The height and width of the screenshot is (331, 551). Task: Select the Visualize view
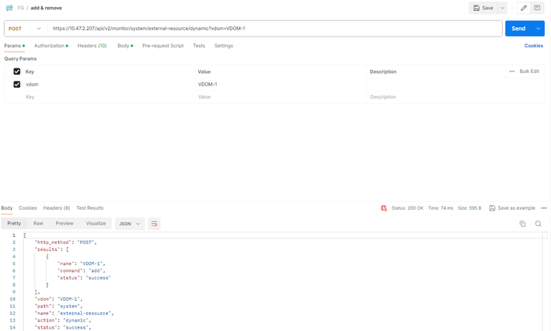coord(96,224)
